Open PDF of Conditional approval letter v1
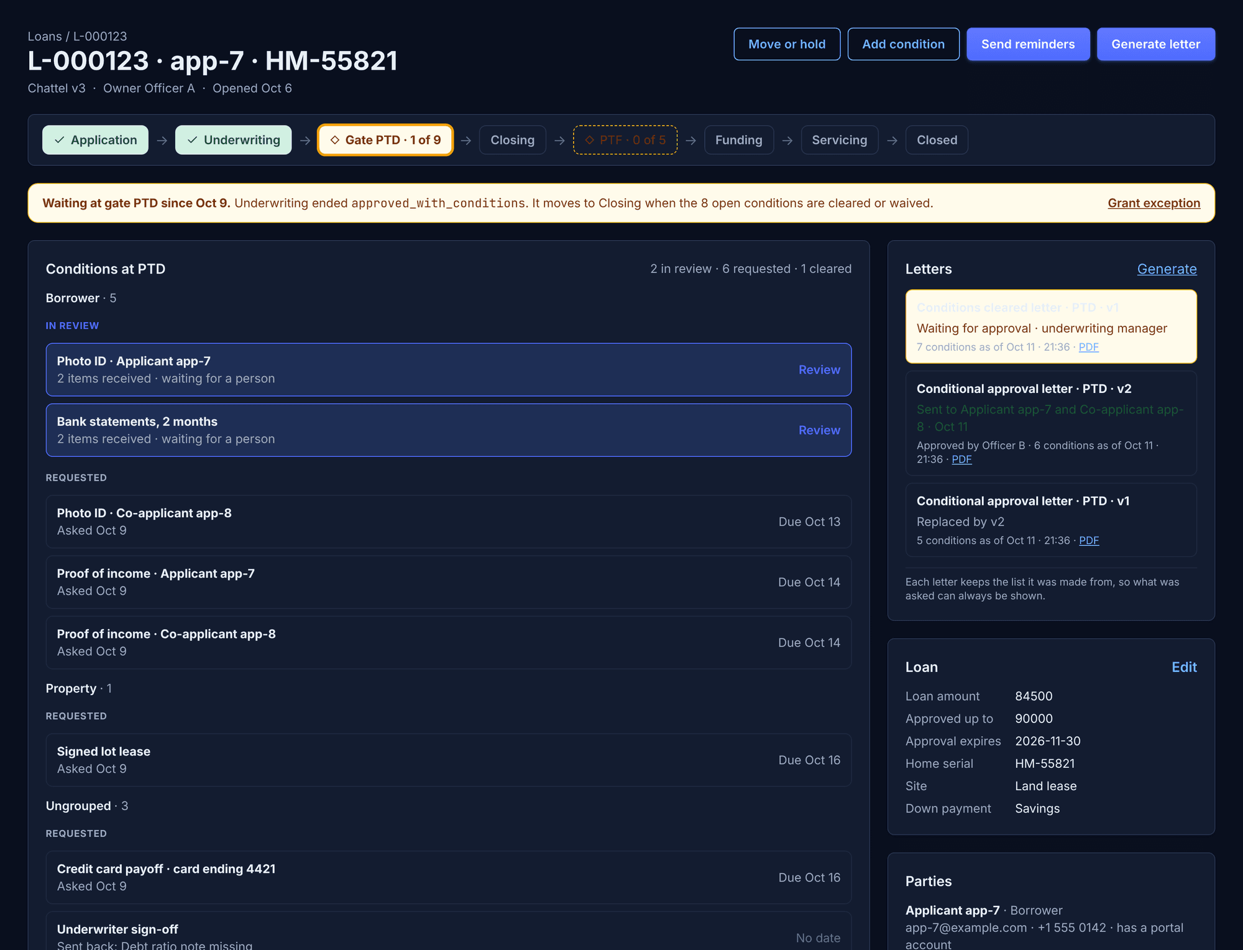 pos(1089,540)
